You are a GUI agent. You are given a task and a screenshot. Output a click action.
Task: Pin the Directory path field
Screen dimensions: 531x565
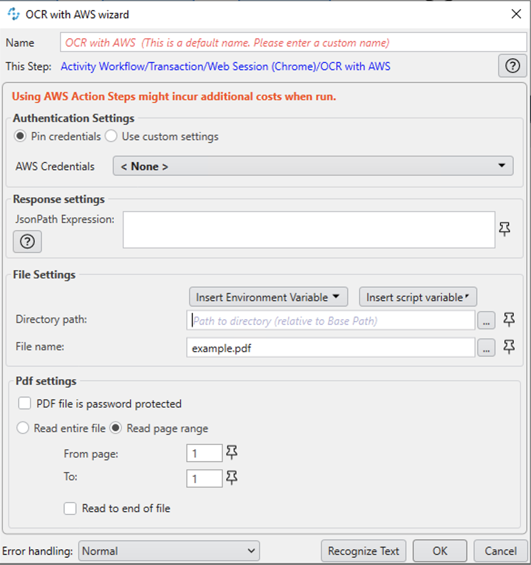509,320
